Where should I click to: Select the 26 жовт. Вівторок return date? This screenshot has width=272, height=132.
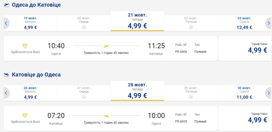pyautogui.click(x=30, y=93)
